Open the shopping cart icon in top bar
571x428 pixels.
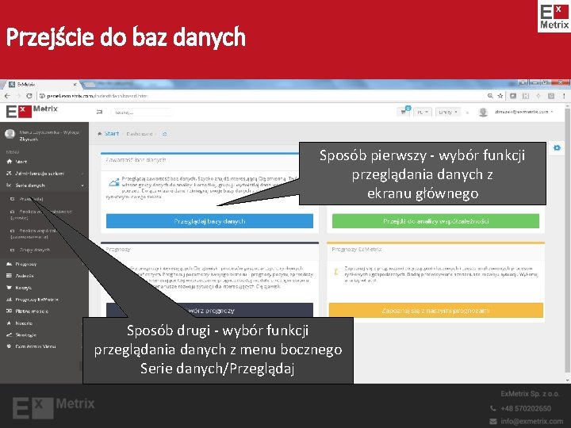click(404, 112)
